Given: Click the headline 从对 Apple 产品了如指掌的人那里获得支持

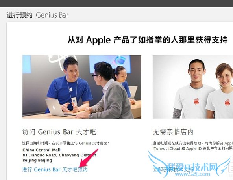Looking at the screenshot, I should (x=148, y=40).
